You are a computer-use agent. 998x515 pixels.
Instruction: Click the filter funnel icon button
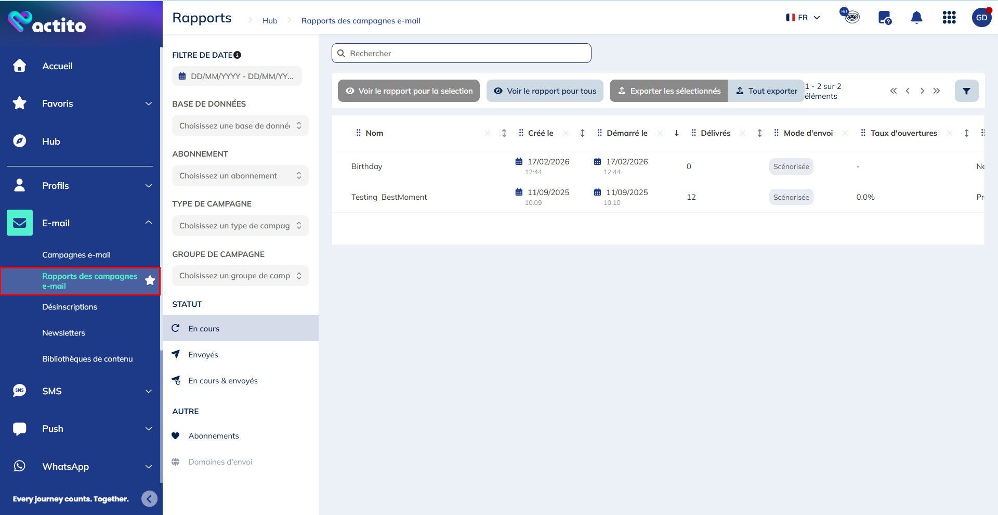[966, 91]
